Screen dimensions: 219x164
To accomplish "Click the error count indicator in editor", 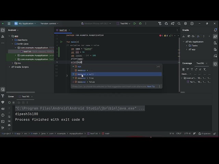I will 161,36.
